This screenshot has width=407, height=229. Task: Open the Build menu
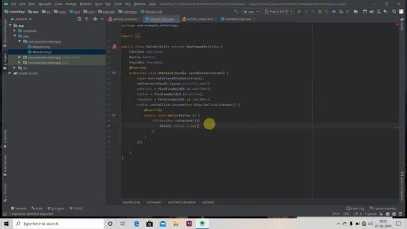click(x=99, y=4)
